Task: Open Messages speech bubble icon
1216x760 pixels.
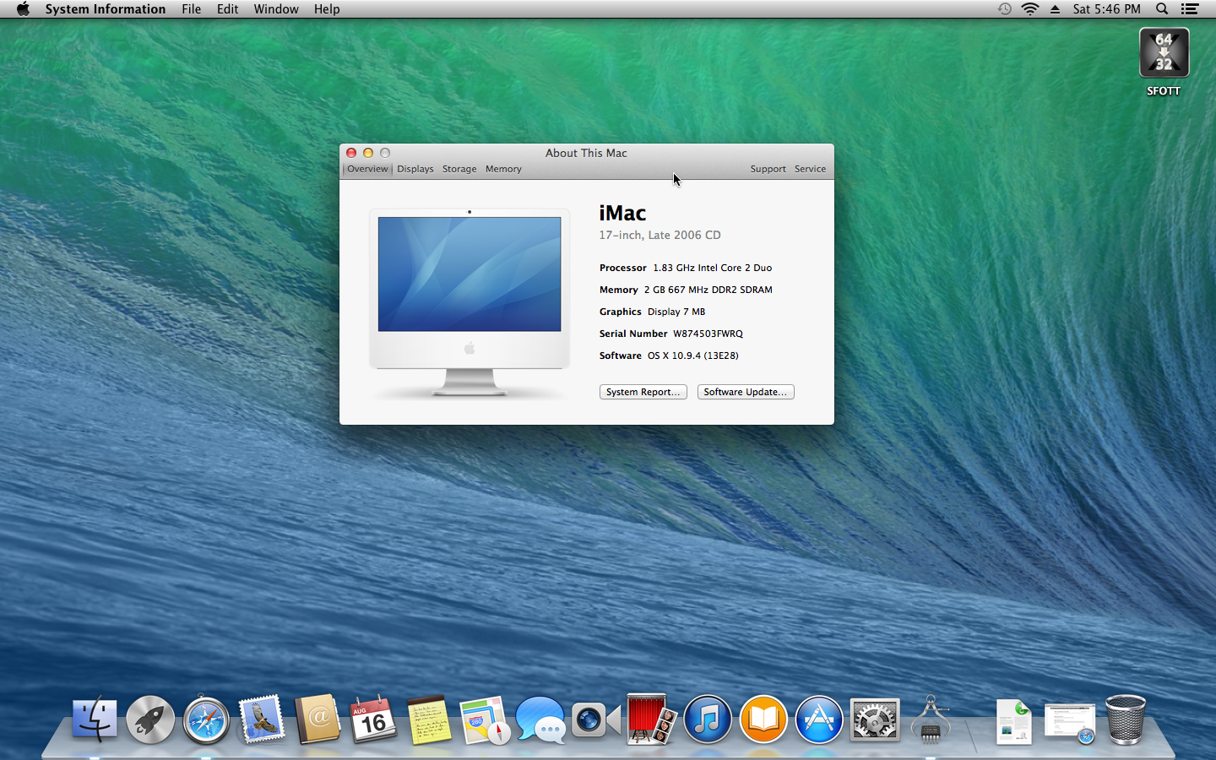Action: (540, 719)
